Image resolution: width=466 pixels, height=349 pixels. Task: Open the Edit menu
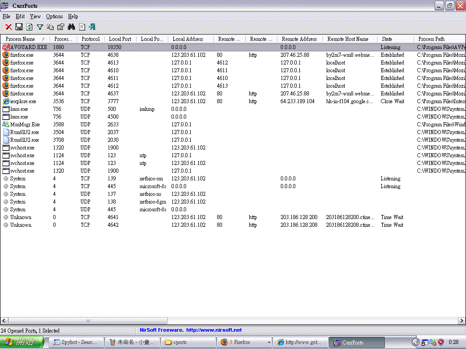[20, 16]
